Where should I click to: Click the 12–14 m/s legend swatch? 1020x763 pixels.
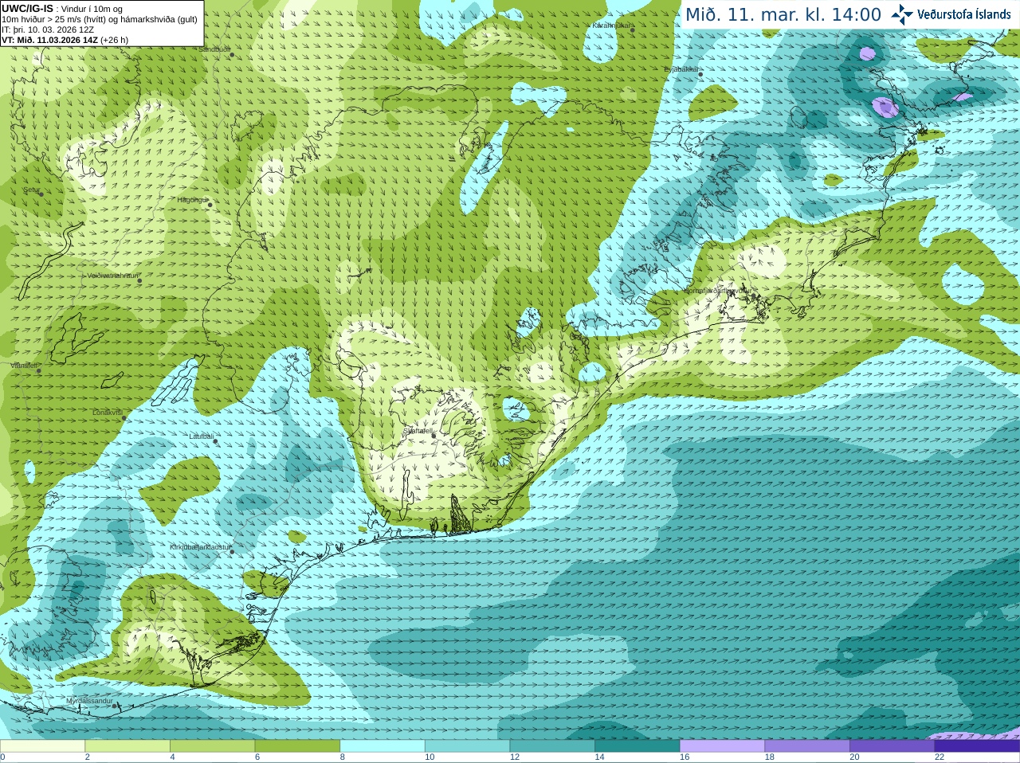pyautogui.click(x=552, y=746)
